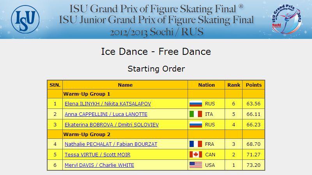Click the Rank column header

point(234,85)
